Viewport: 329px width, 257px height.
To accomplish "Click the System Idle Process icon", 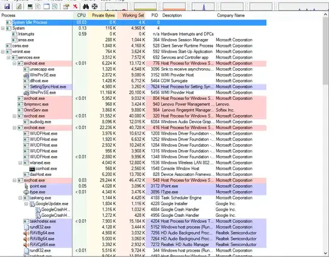I will coord(9,23).
